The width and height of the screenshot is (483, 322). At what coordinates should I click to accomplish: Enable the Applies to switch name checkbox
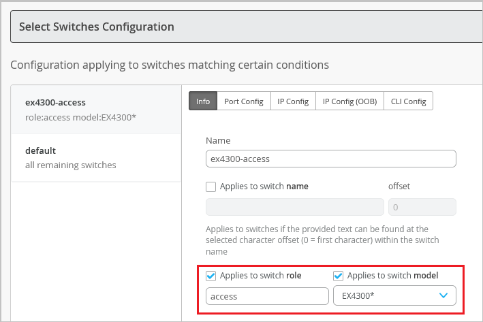tap(211, 186)
